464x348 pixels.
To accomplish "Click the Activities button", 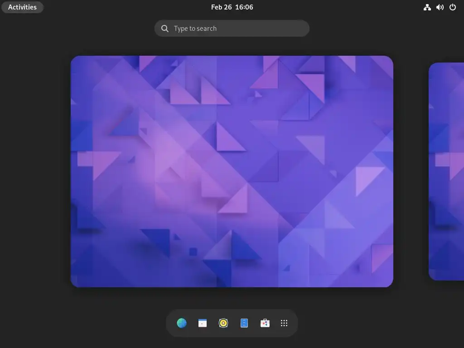I will (x=23, y=7).
